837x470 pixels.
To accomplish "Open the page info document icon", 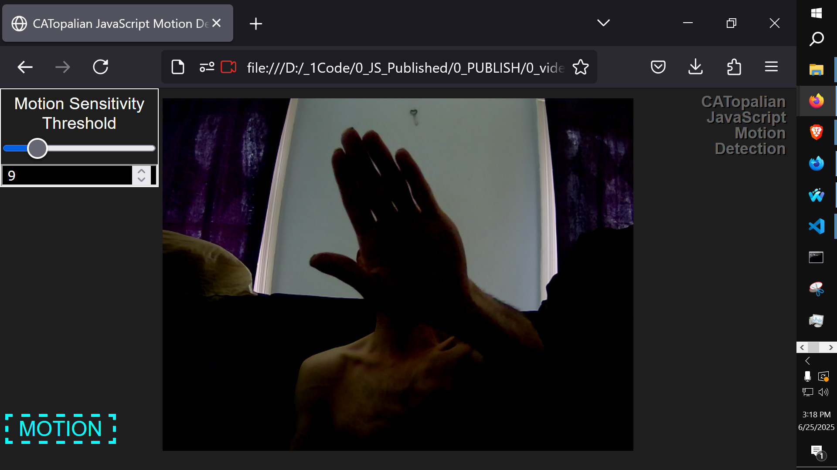I will (178, 67).
